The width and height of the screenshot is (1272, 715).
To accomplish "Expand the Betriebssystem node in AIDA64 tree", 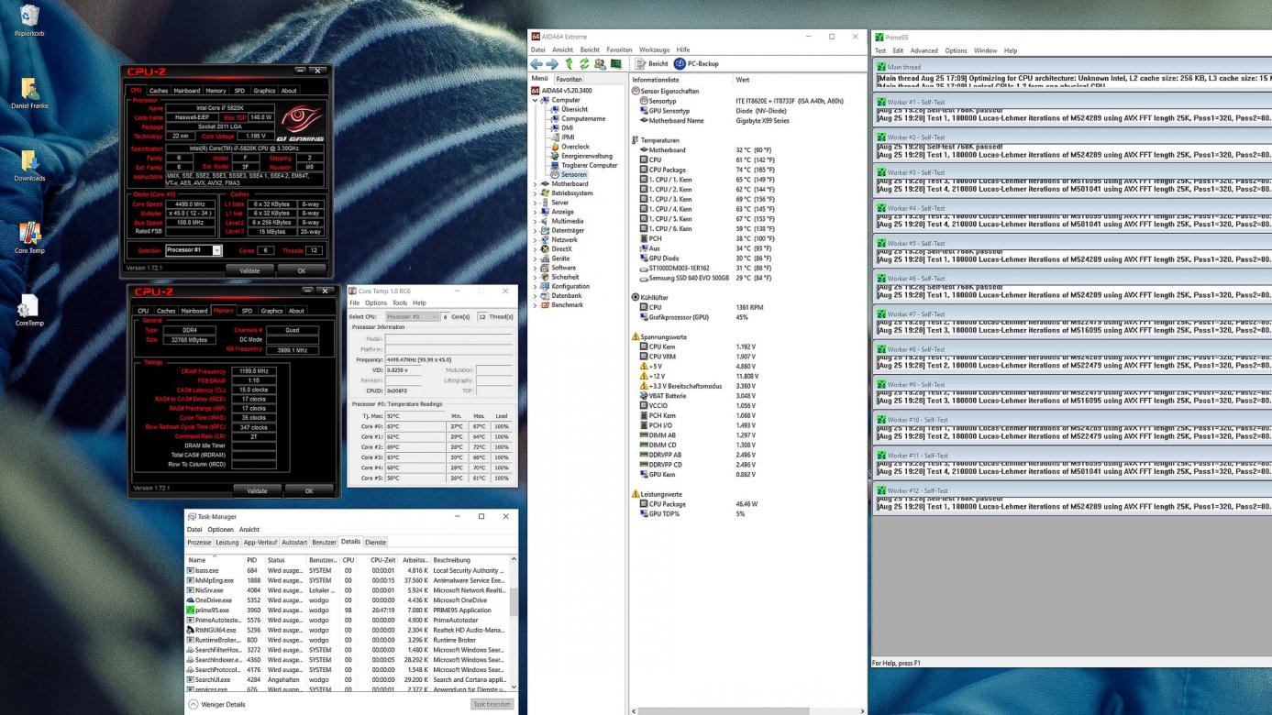I will [x=536, y=193].
